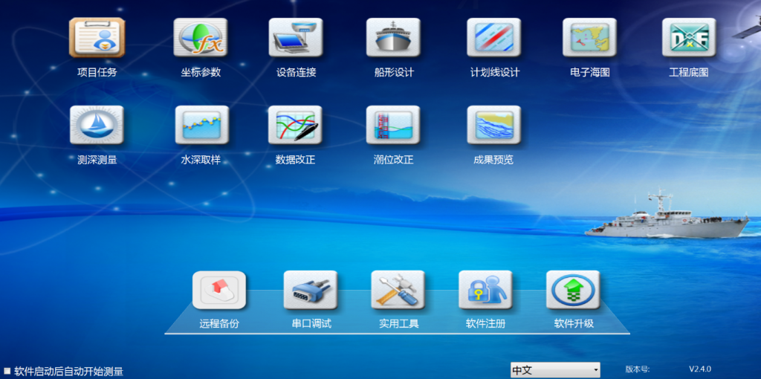Open 数据改正 data correction icon
The image size is (761, 379).
coord(295,125)
